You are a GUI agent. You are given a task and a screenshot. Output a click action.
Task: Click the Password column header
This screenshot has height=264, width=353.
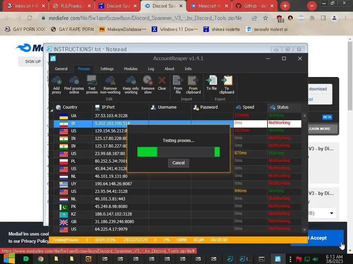point(212,107)
